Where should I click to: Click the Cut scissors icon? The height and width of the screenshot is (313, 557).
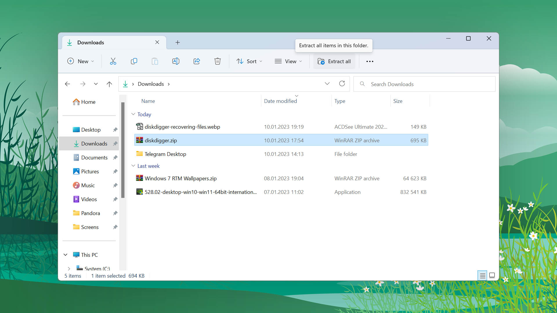(x=113, y=61)
